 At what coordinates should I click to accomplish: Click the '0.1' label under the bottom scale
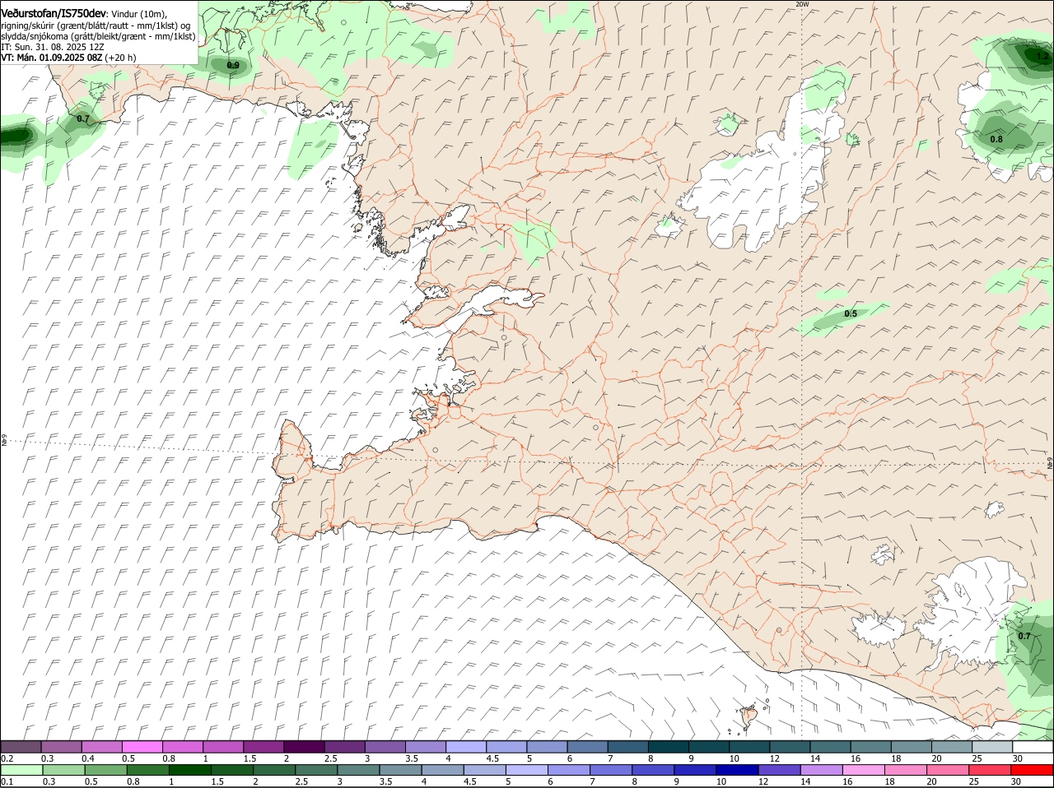[x=7, y=781]
